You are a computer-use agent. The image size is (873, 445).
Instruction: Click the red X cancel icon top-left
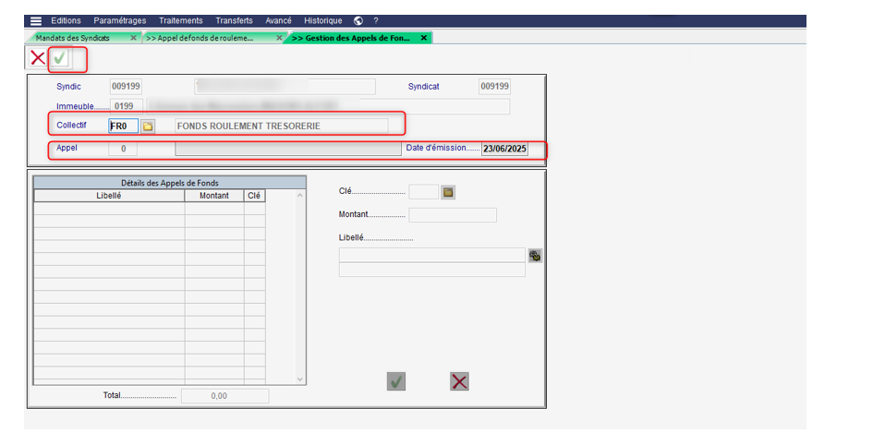point(38,58)
